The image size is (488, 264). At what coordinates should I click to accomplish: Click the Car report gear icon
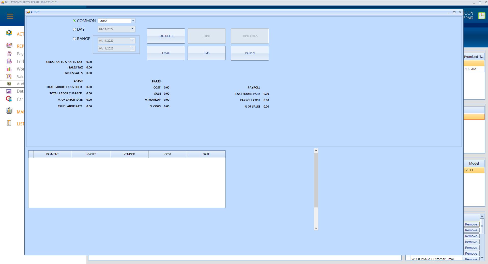click(x=9, y=99)
